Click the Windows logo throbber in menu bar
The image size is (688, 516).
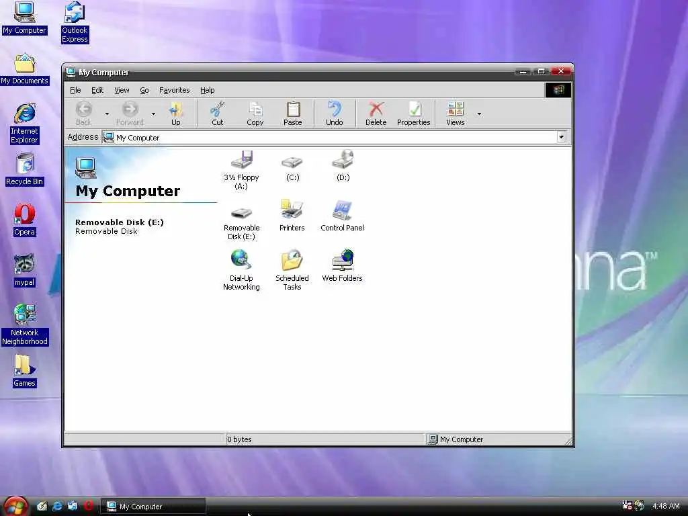click(558, 90)
